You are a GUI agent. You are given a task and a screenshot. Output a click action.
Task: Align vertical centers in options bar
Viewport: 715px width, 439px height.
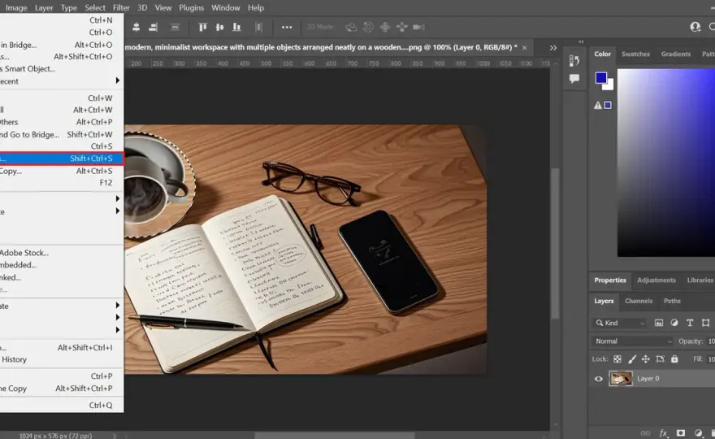(x=219, y=28)
